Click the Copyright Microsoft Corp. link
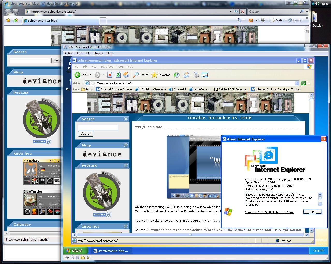 pyautogui.click(x=269, y=212)
